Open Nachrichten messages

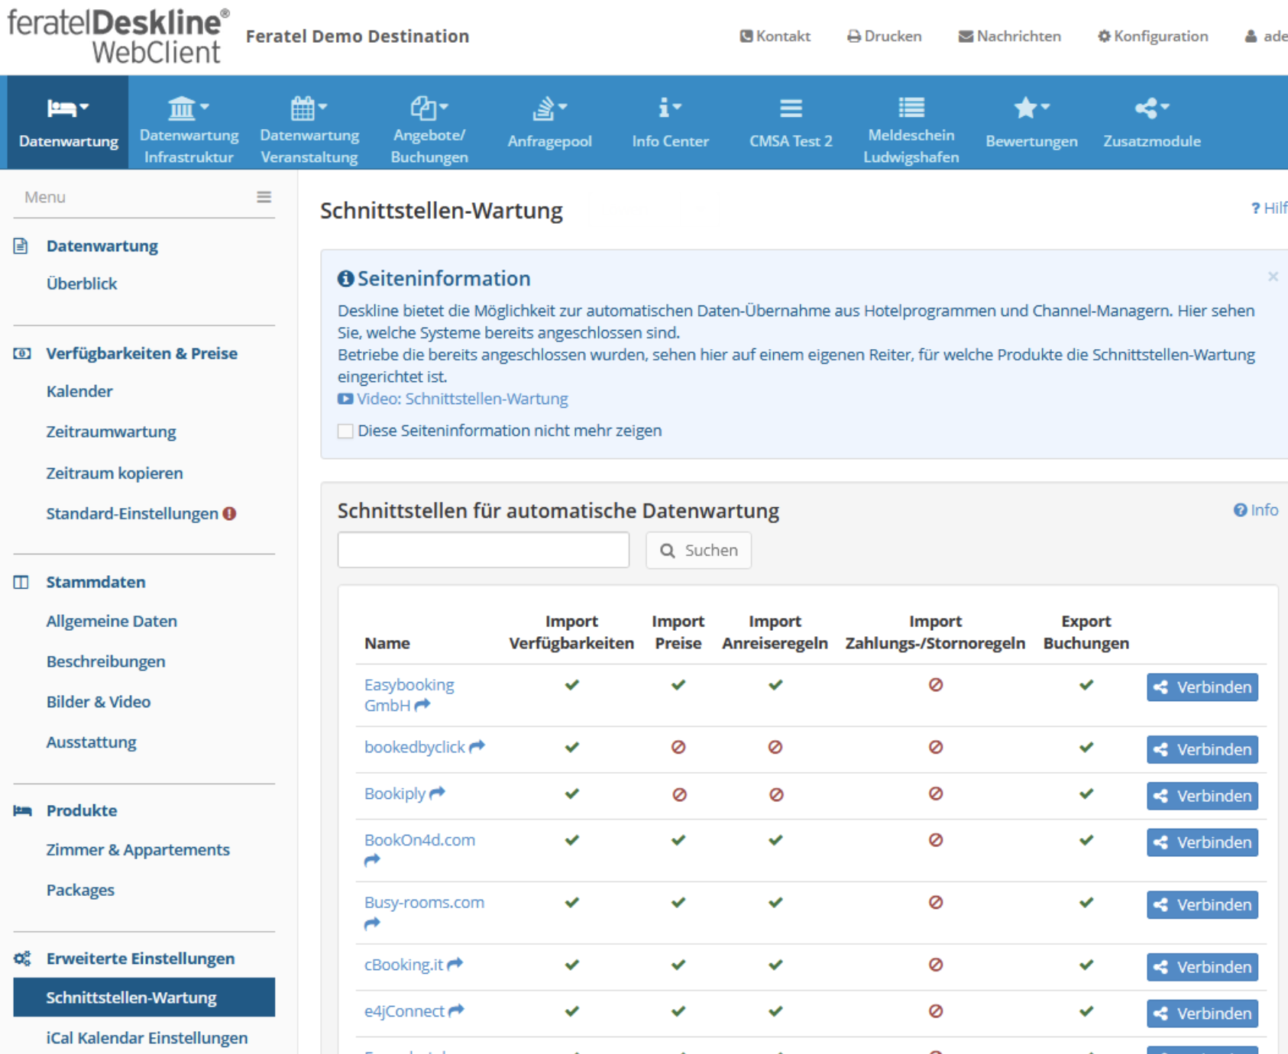[1009, 36]
